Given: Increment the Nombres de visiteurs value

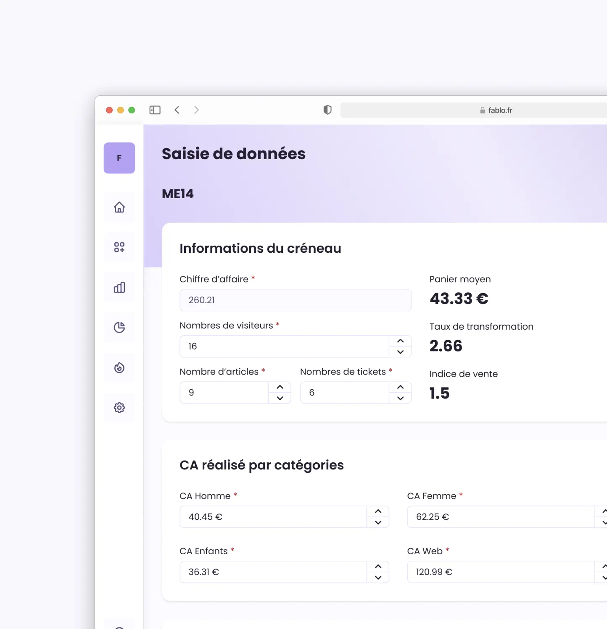Looking at the screenshot, I should coord(400,341).
